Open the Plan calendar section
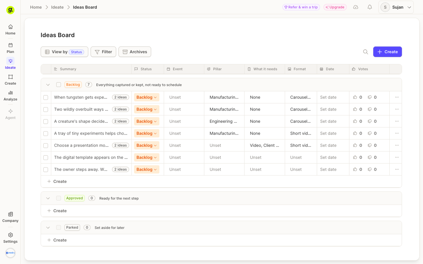 [10, 48]
